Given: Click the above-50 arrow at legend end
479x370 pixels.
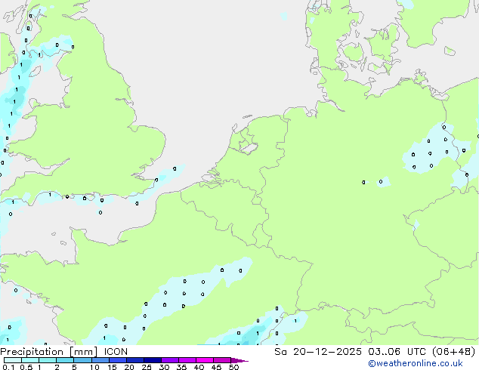Looking at the screenshot, I should (239, 360).
